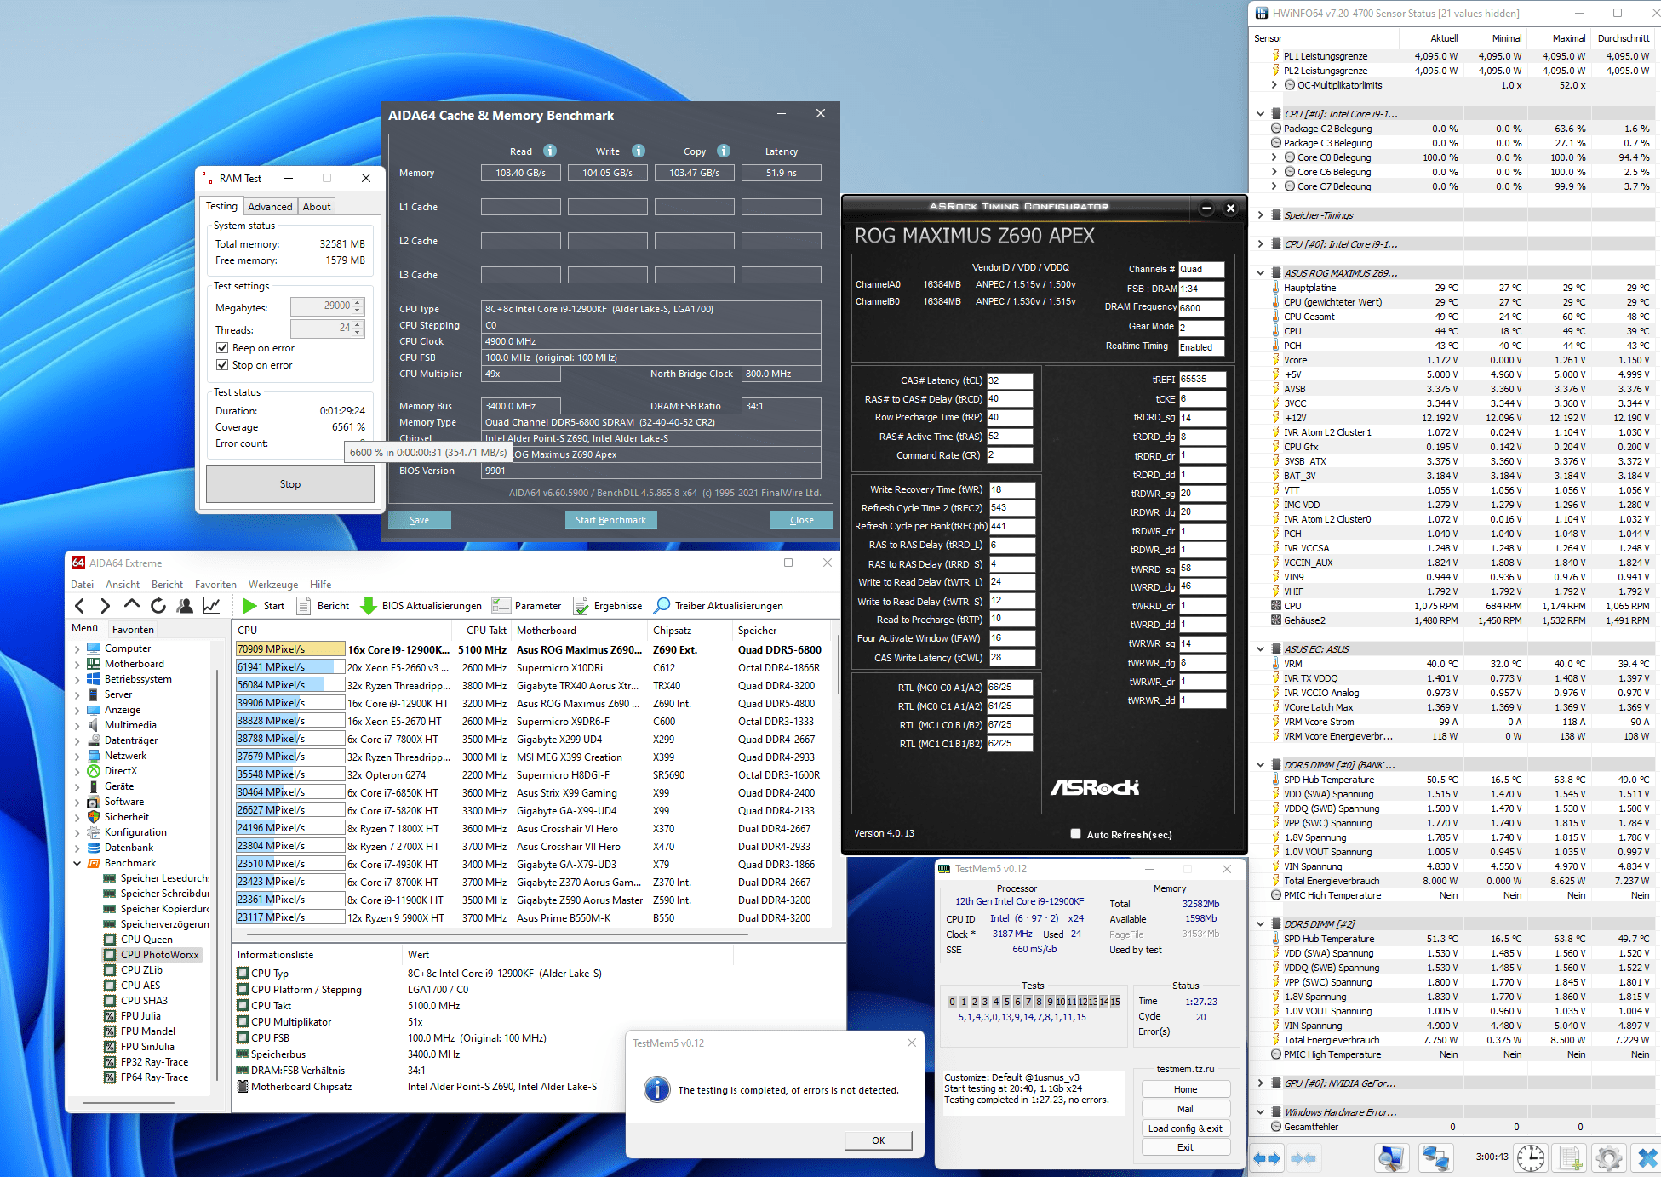Viewport: 1661px width, 1177px height.
Task: Collapse the ASUS EC: ASUS sensor group
Action: [1261, 649]
